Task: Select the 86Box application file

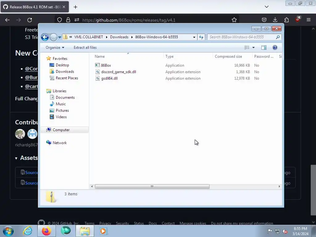Action: (x=106, y=65)
